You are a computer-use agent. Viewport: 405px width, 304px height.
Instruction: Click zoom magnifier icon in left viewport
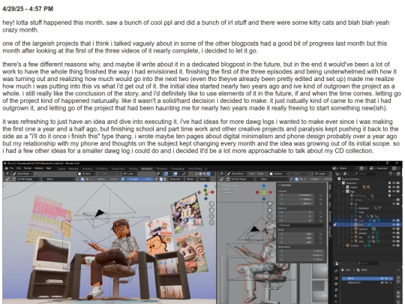pyautogui.click(x=211, y=203)
